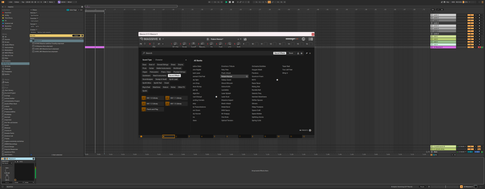
Task: Click the Edit button beside Auto Tags
Action: 80,10
